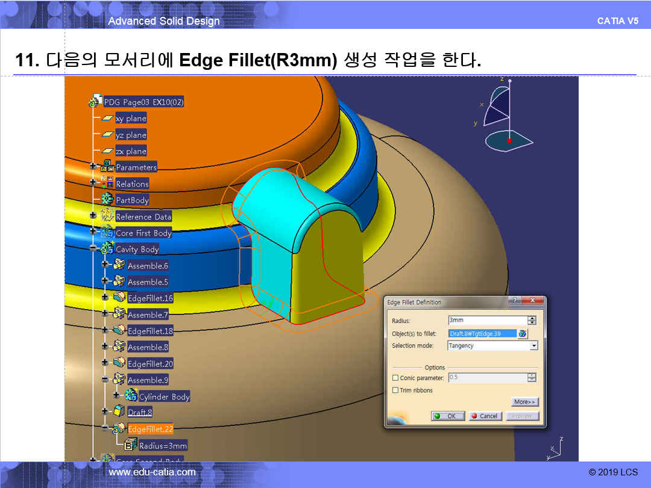Select the PartBody gear icon
Image resolution: width=651 pixels, height=488 pixels.
107,199
